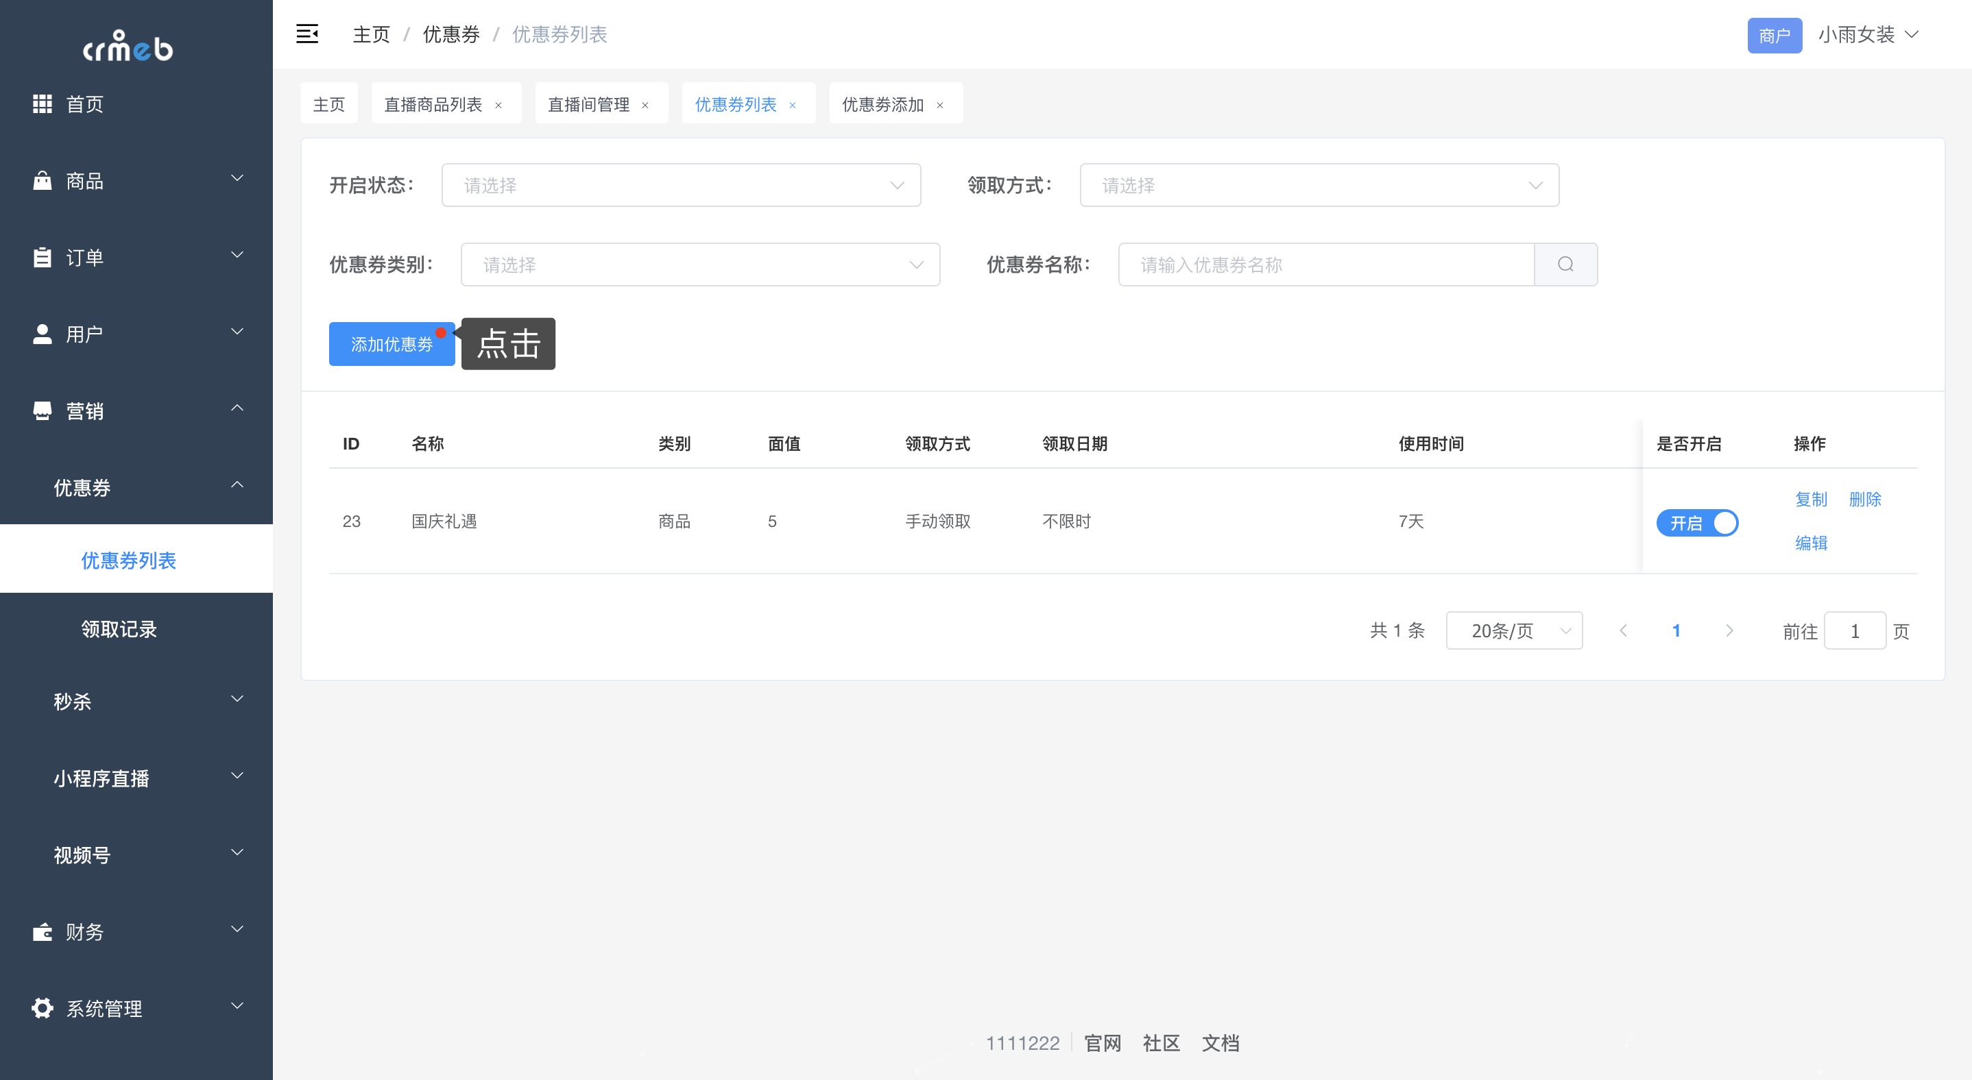
Task: Open the 文档 footer link
Action: [1221, 1043]
